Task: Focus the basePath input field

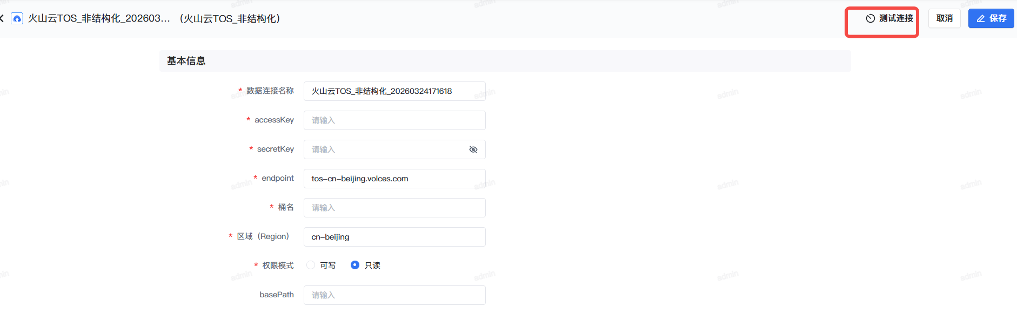Action: tap(394, 295)
